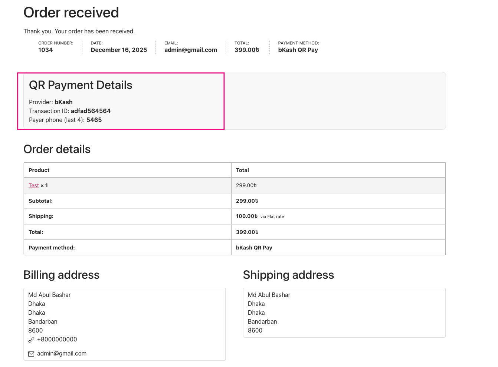
Task: Click admin@gmail.com in the billing address
Action: pos(62,353)
